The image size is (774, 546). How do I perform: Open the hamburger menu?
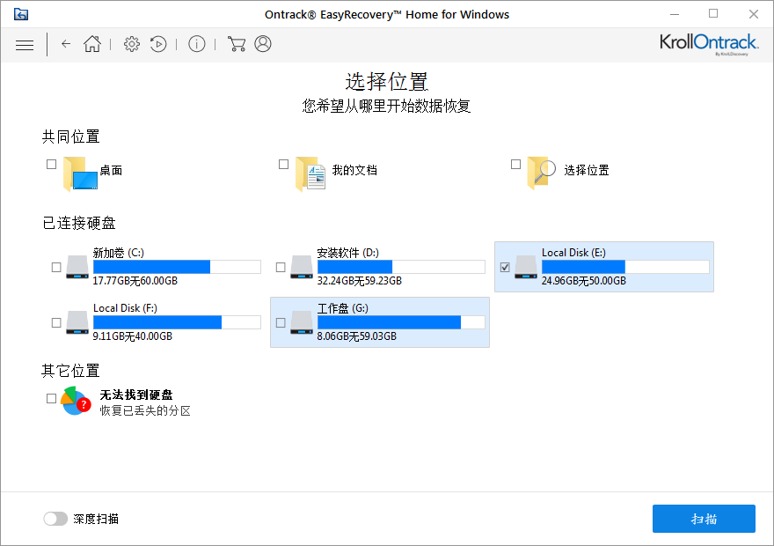coord(25,44)
